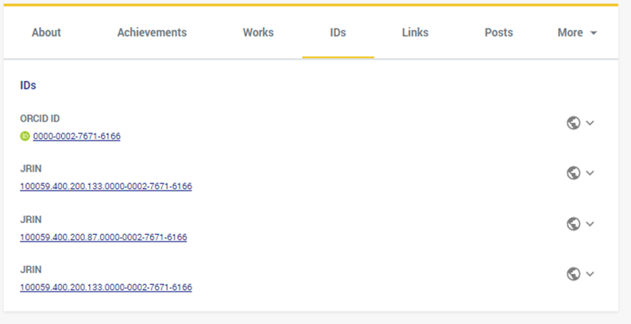Expand the chevron in the ORCID ID row
Image resolution: width=631 pixels, height=324 pixels.
590,122
